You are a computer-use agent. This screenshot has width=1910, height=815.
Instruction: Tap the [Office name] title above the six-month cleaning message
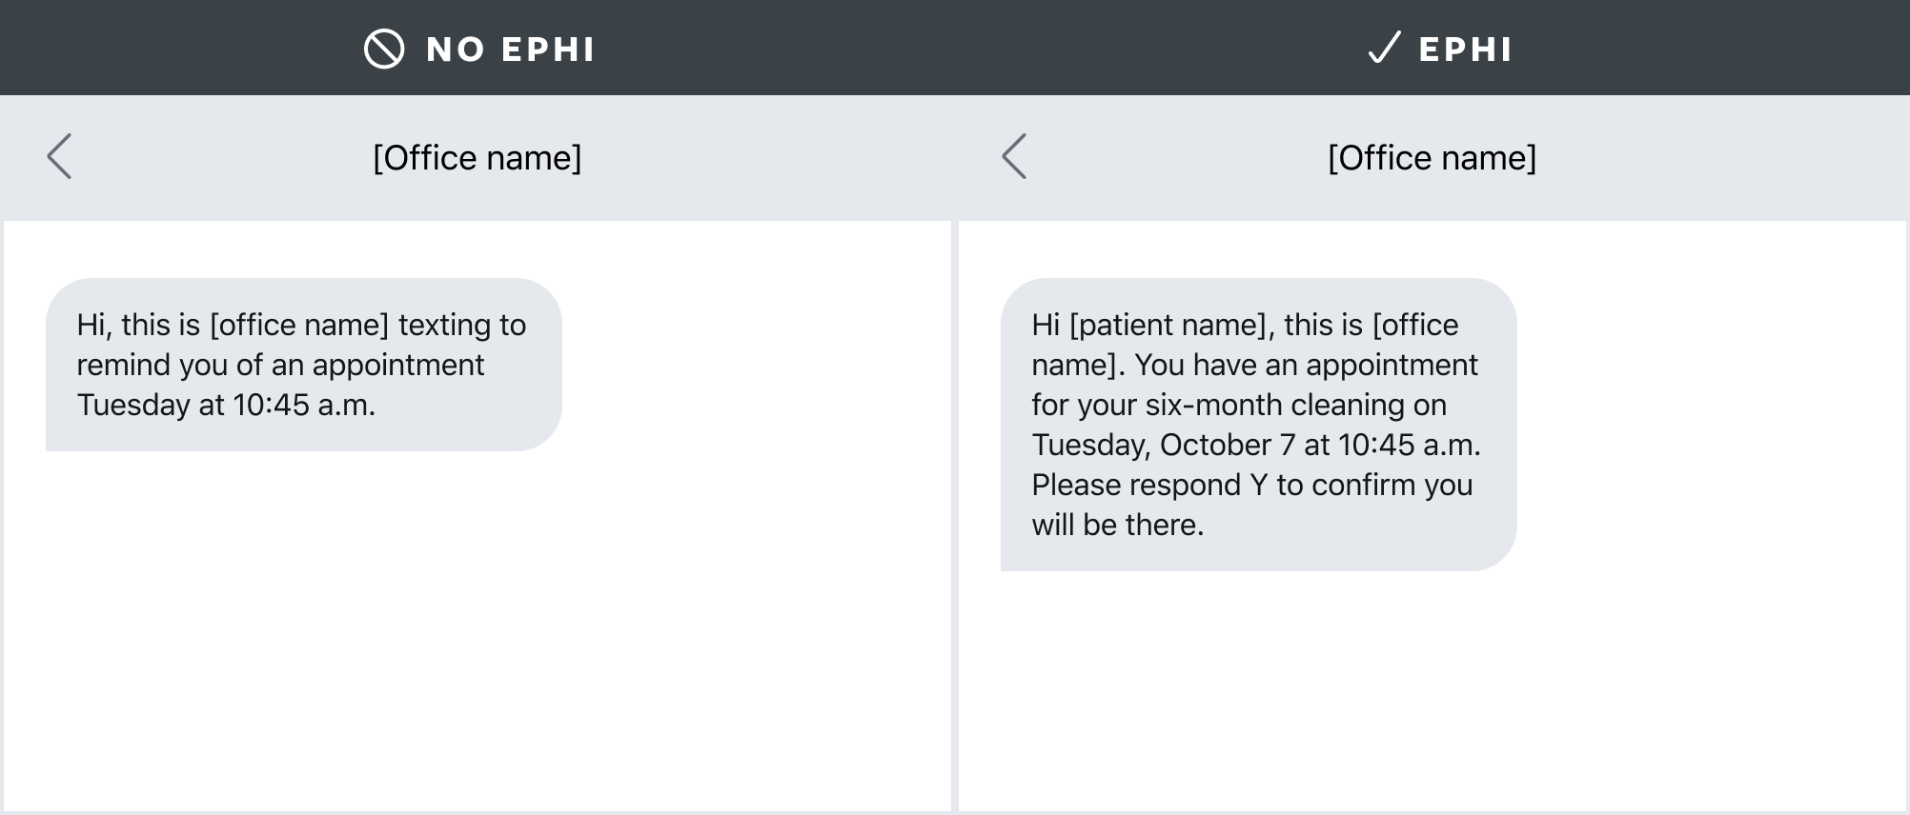1432,158
